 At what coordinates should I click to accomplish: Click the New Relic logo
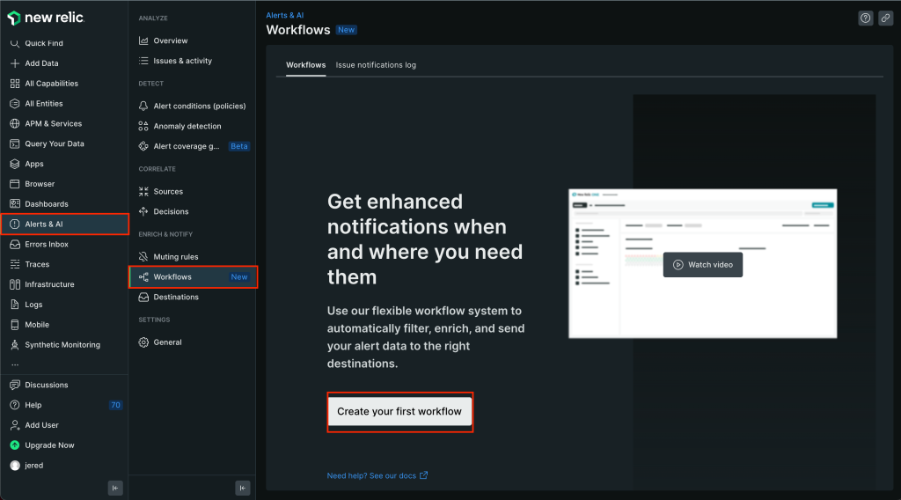46,18
